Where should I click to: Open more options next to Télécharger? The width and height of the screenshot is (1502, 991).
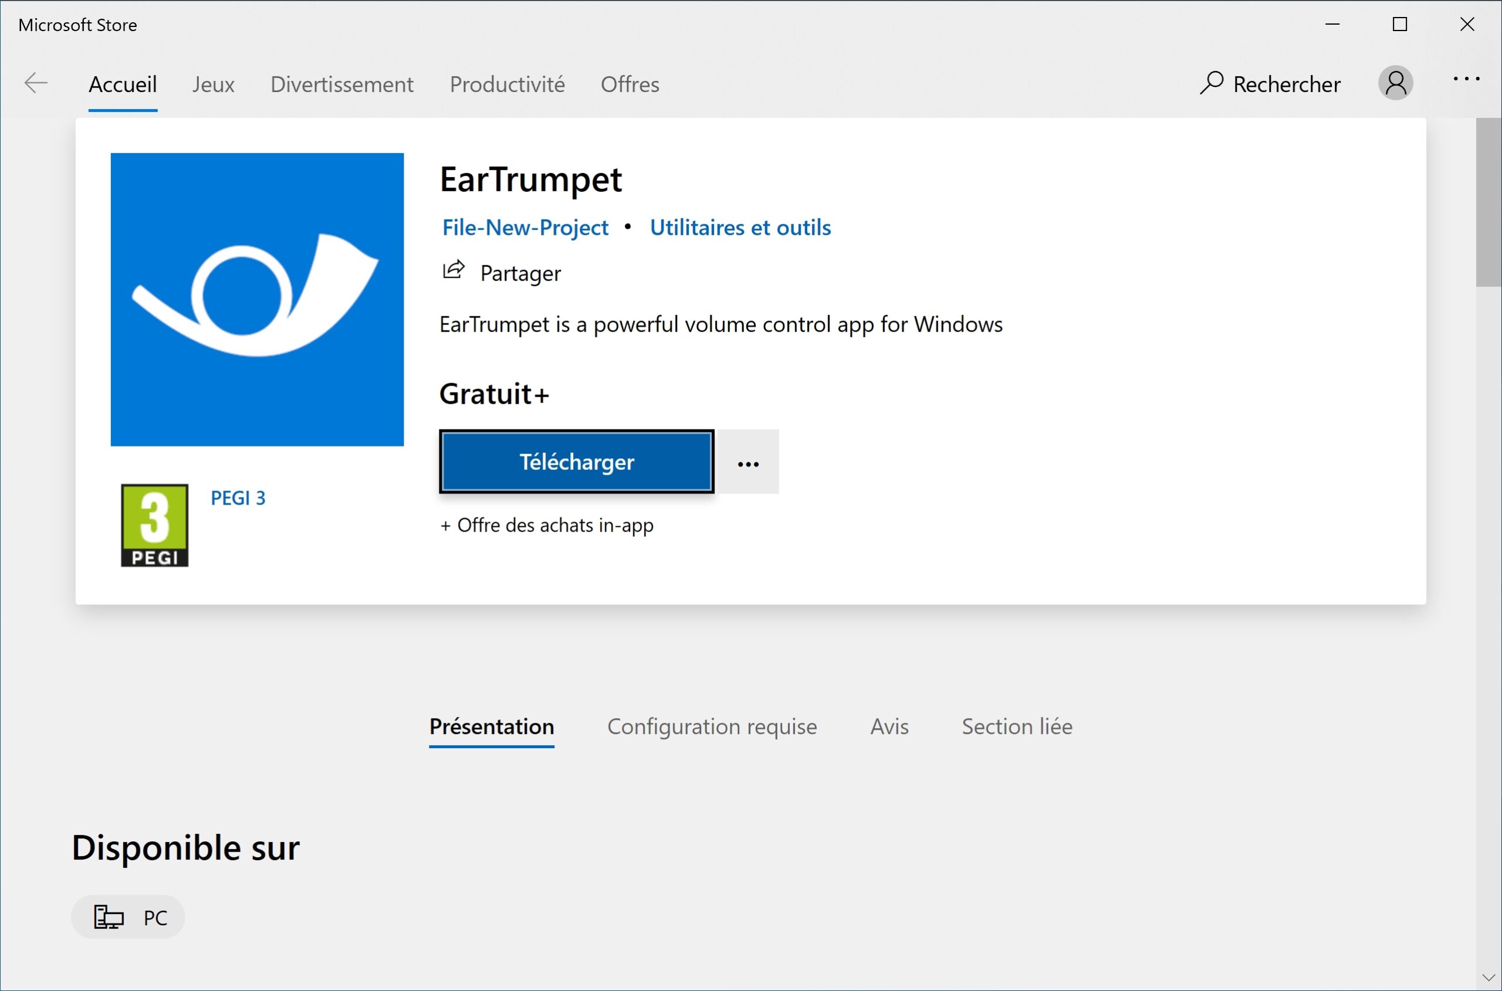[x=748, y=462]
